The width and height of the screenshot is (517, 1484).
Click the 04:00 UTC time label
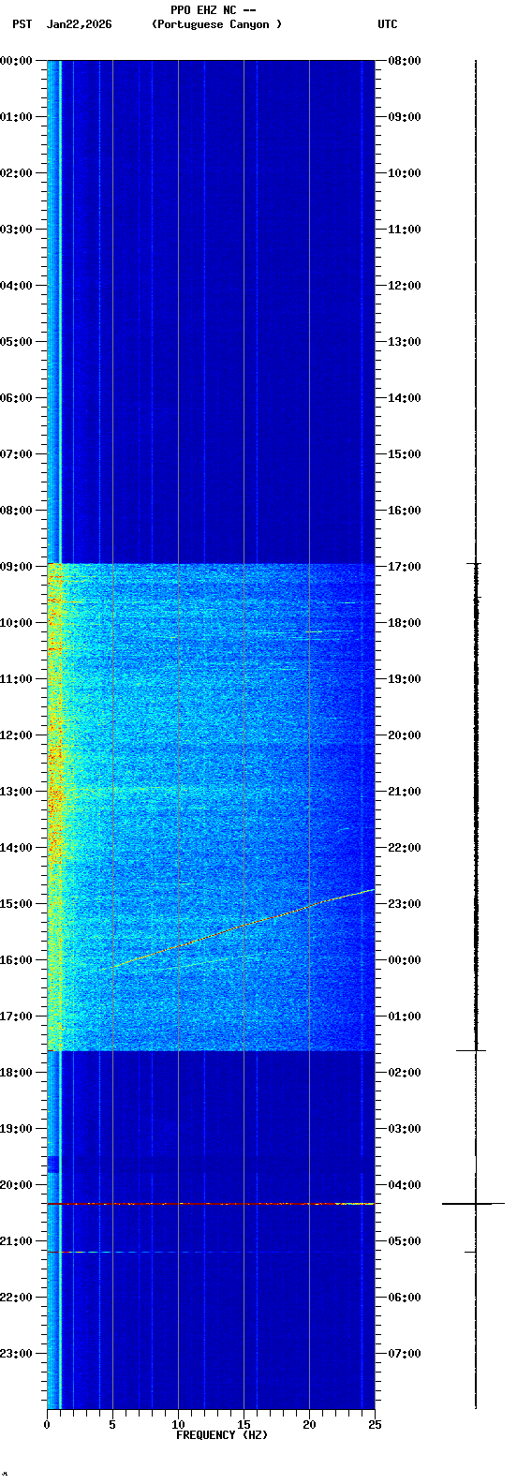click(x=405, y=1185)
